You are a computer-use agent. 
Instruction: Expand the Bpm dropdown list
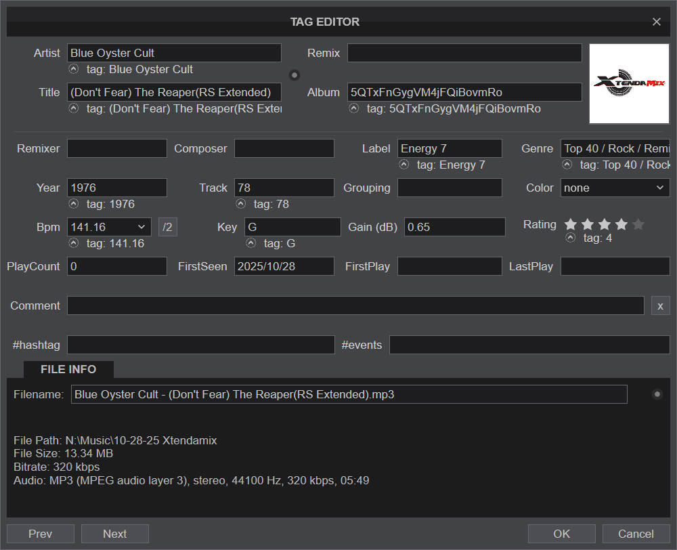pos(142,227)
